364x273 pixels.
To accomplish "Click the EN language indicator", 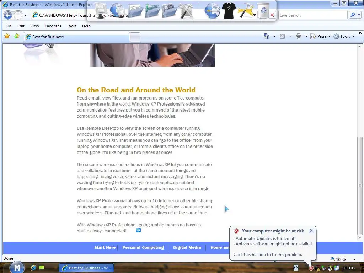I will (x=296, y=268).
